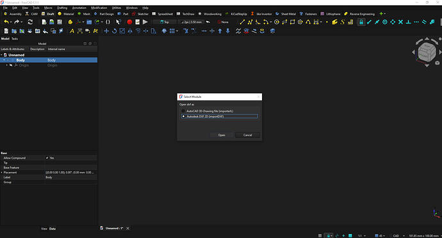Open the Annotation menu
The width and height of the screenshot is (442, 238).
(x=79, y=8)
